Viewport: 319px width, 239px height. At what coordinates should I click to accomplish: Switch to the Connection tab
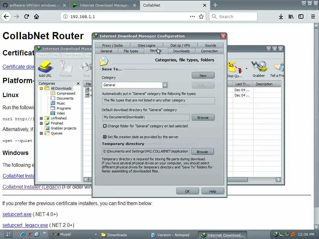(x=209, y=51)
